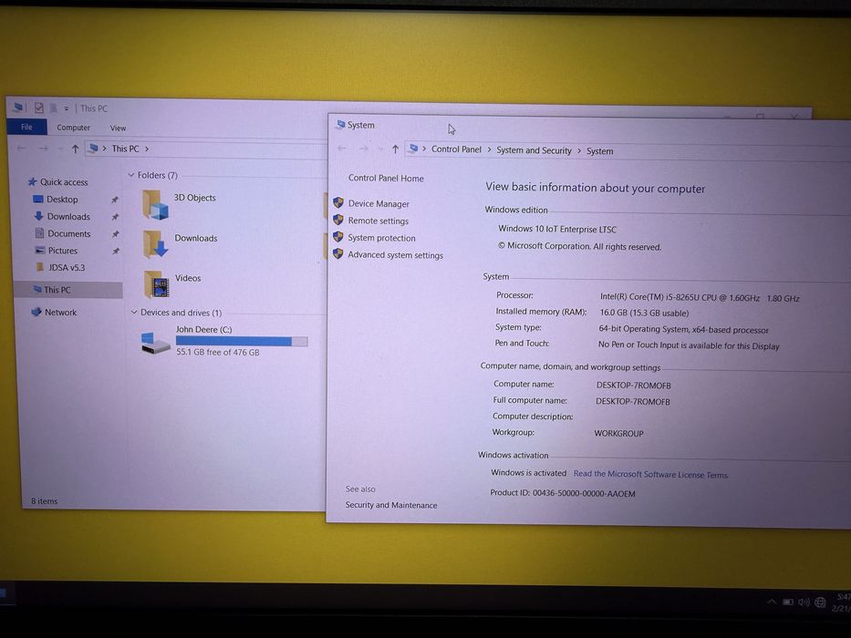Click the Network icon in the sidebar
Viewport: 851px width, 638px height.
pyautogui.click(x=36, y=312)
